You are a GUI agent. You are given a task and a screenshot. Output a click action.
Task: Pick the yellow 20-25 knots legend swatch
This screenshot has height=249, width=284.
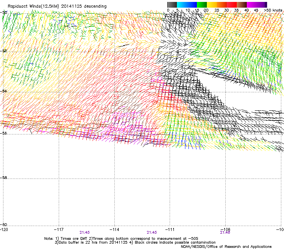[212, 5]
